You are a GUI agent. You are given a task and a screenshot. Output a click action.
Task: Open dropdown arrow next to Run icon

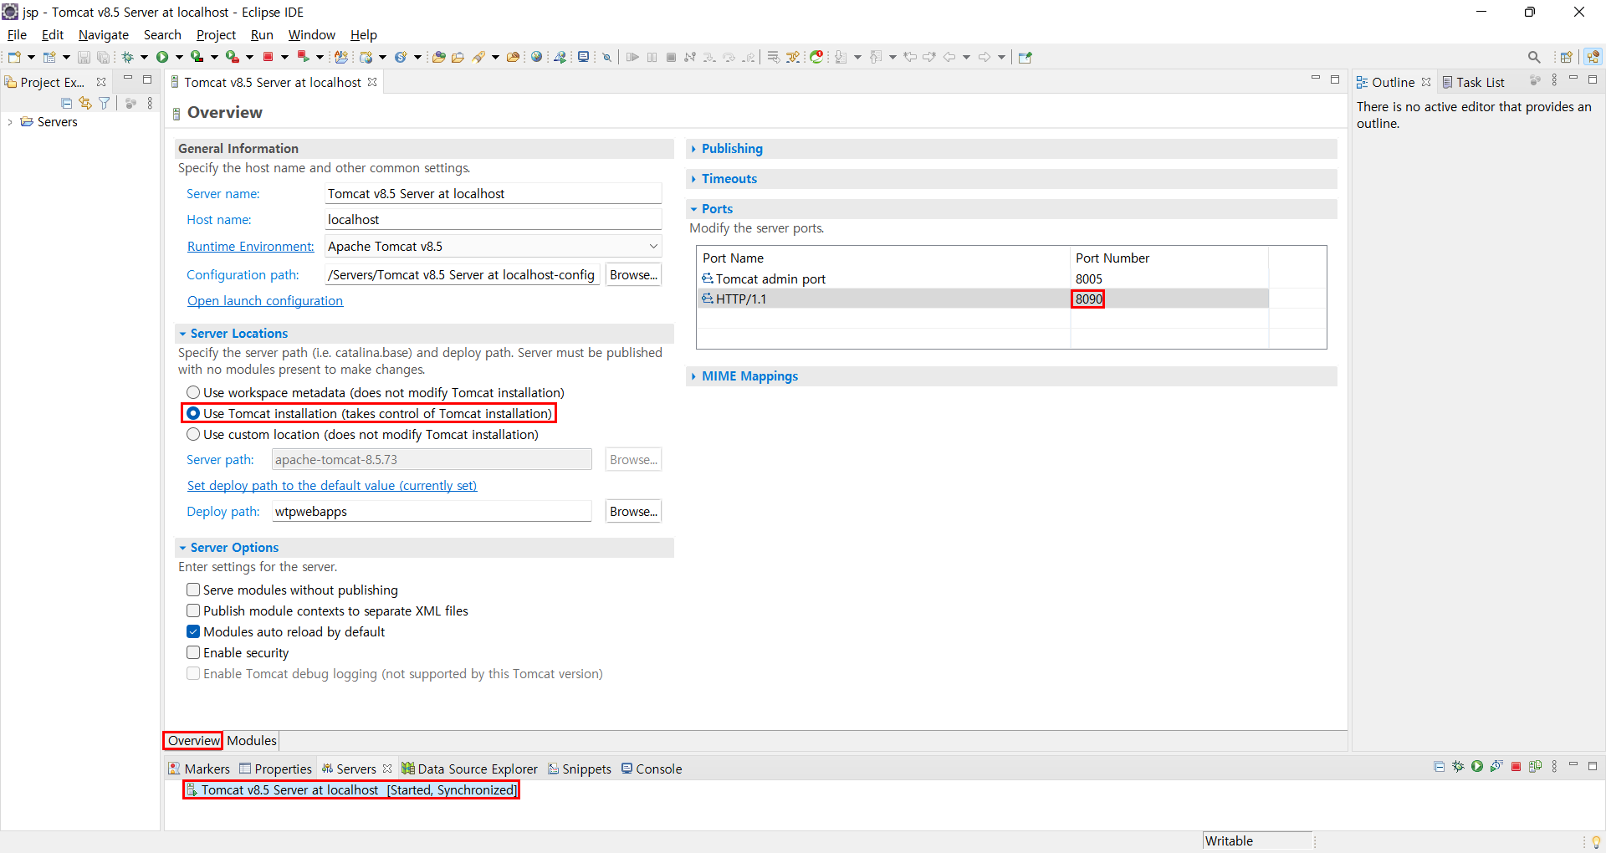pyautogui.click(x=179, y=57)
